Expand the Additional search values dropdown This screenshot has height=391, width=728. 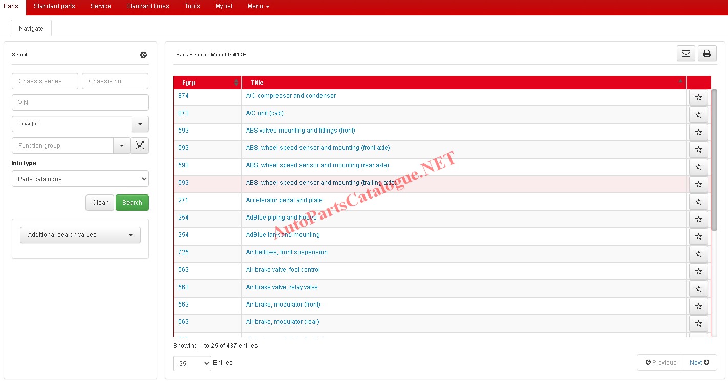(80, 235)
